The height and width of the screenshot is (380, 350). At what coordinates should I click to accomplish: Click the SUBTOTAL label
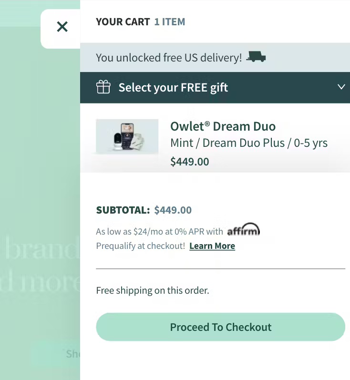point(123,210)
